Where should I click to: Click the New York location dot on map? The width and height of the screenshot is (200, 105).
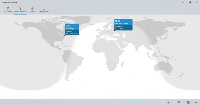(65, 35)
